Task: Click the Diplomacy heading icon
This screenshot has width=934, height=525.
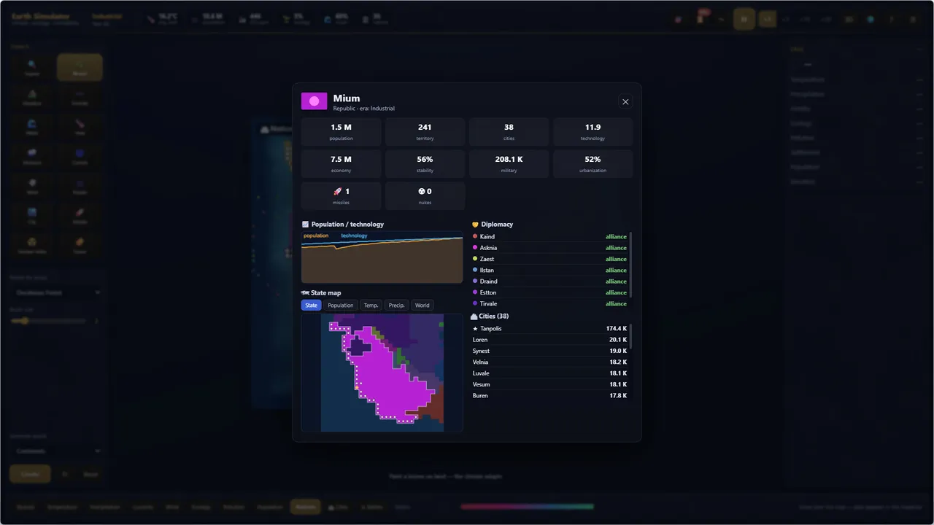Action: click(475, 225)
